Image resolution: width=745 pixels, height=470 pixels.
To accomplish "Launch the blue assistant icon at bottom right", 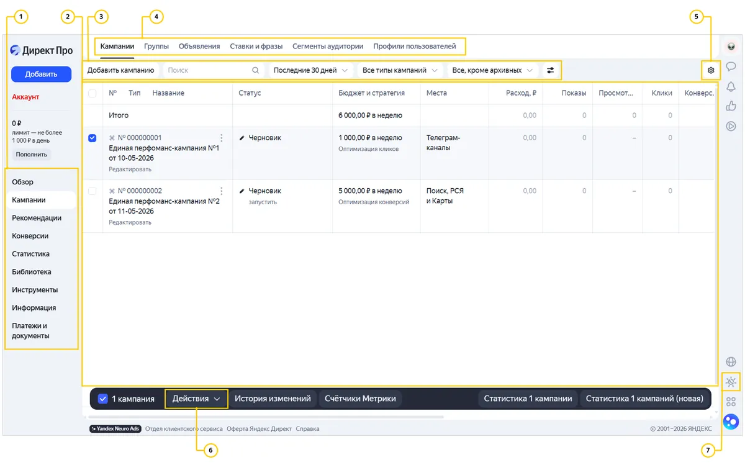I will [x=731, y=422].
